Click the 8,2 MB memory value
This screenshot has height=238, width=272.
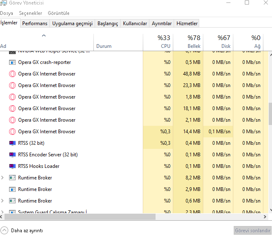193,178
